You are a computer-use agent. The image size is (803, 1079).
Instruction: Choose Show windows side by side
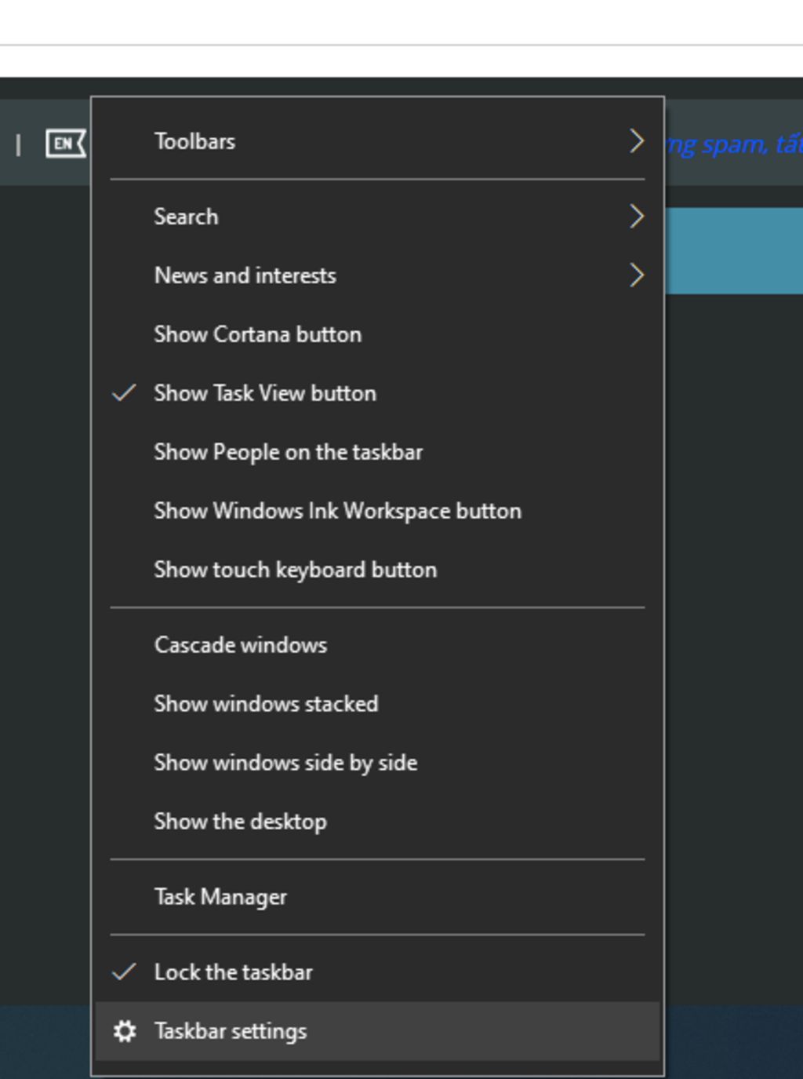coord(377,763)
